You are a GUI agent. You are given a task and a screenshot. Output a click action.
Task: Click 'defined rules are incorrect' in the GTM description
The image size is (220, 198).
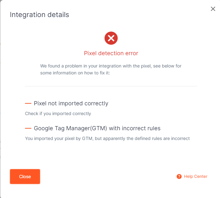point(162,138)
